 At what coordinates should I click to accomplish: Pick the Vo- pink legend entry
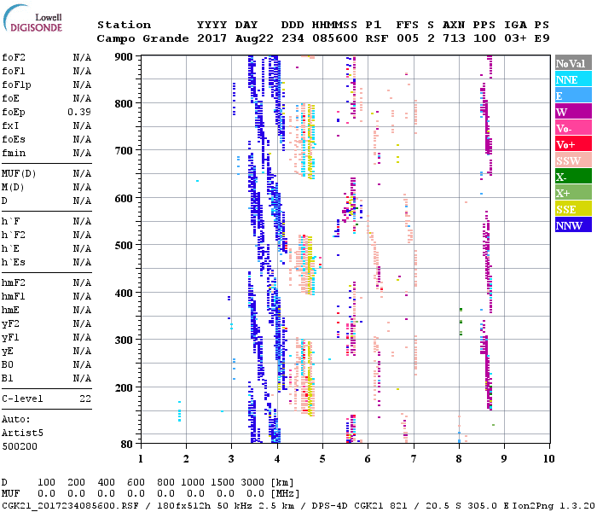571,128
